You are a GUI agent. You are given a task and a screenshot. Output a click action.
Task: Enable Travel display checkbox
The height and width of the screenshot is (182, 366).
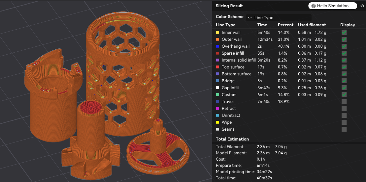[344, 102]
